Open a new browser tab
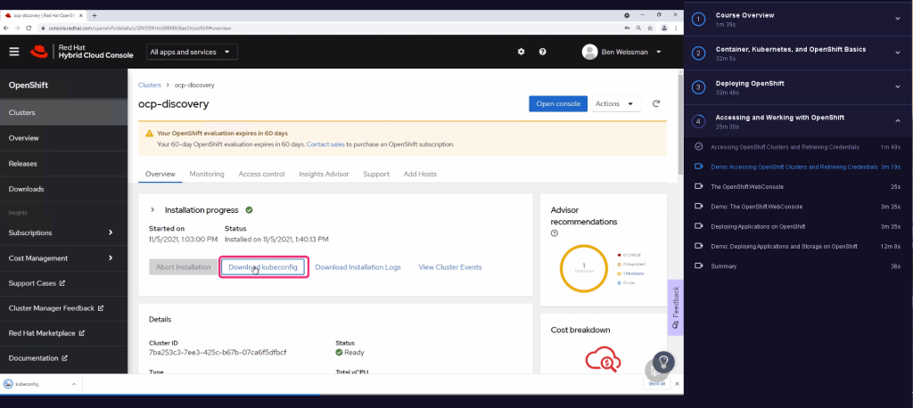The height and width of the screenshot is (408, 913). pyautogui.click(x=95, y=16)
